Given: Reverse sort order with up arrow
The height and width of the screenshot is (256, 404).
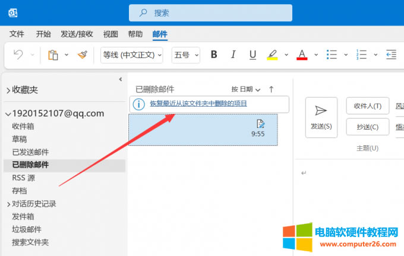Looking at the screenshot, I should point(272,89).
